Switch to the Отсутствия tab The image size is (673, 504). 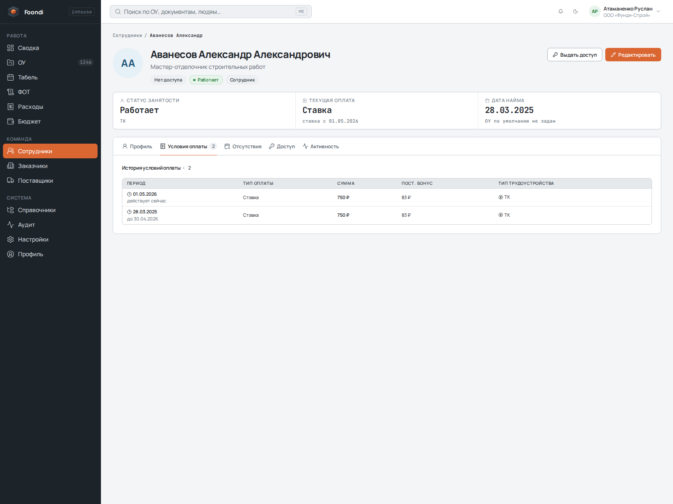click(x=243, y=147)
